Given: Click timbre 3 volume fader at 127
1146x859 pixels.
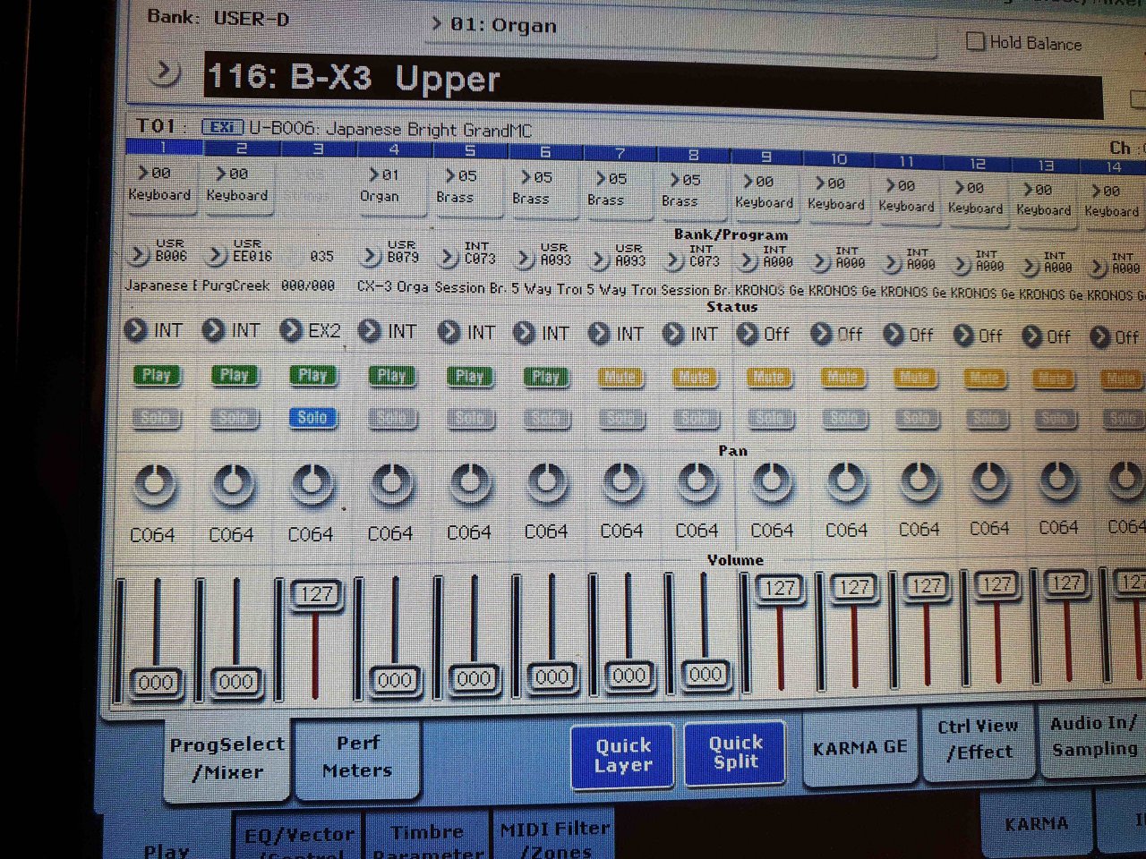Looking at the screenshot, I should pyautogui.click(x=316, y=594).
